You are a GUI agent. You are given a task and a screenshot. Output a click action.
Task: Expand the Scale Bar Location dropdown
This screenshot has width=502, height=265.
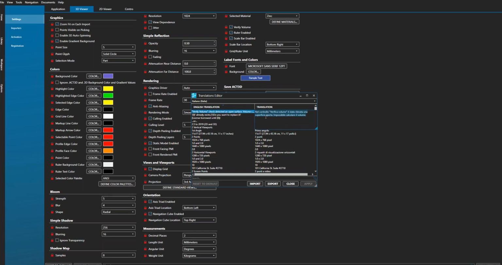point(282,44)
